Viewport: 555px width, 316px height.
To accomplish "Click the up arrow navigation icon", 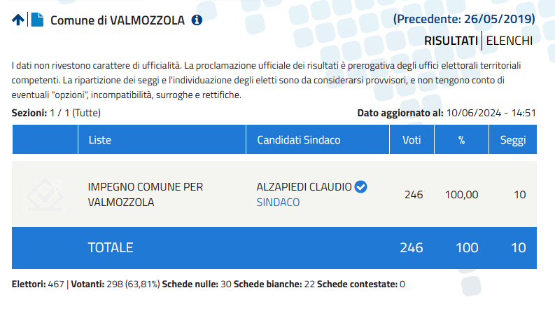I will click(18, 20).
